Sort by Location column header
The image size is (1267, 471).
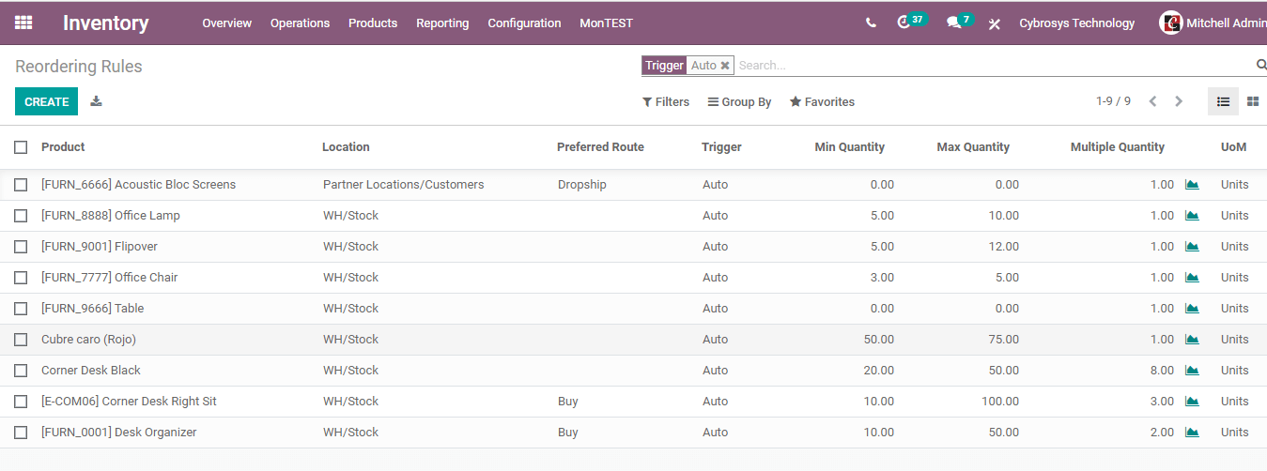[346, 147]
